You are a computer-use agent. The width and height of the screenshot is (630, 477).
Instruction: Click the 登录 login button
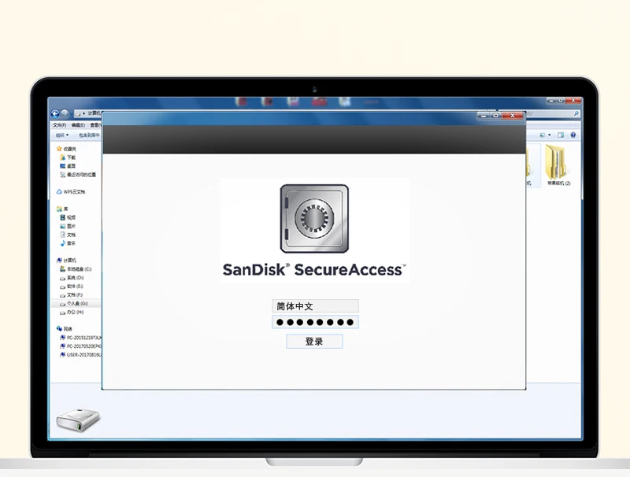point(314,342)
